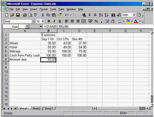Open the Format menu
The width and height of the screenshot is (154, 117).
(44, 9)
